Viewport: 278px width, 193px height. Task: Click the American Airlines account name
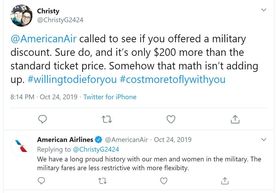65,140
